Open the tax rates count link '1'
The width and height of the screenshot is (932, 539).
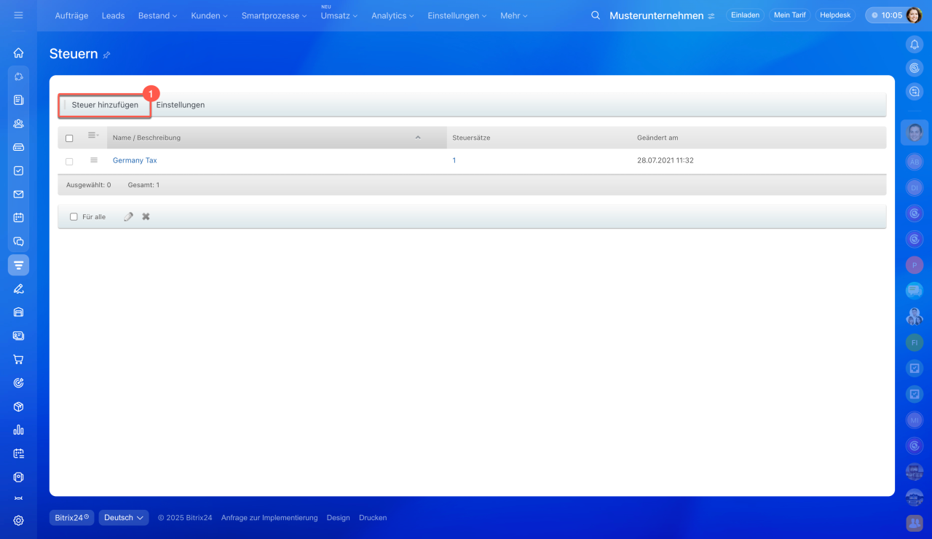point(454,160)
